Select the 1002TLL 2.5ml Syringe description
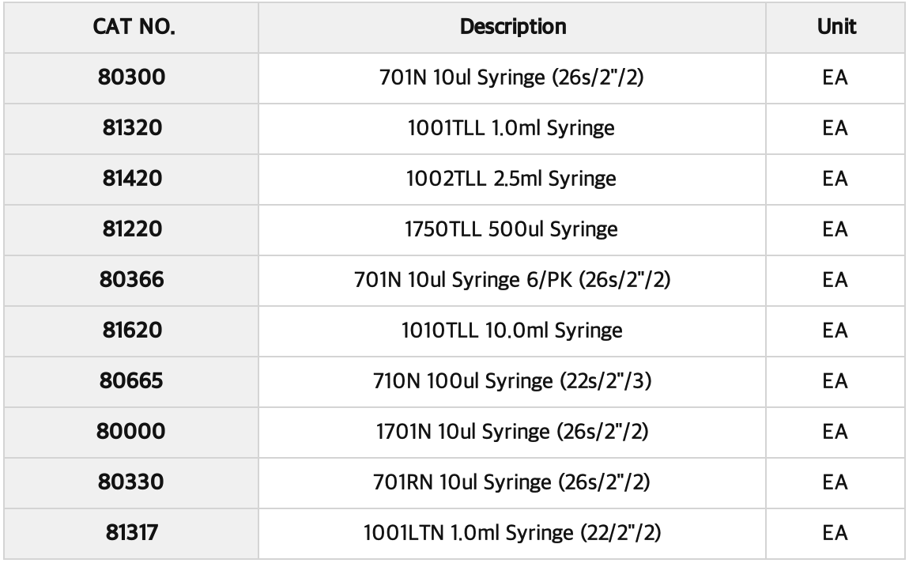This screenshot has width=909, height=563. [x=514, y=179]
